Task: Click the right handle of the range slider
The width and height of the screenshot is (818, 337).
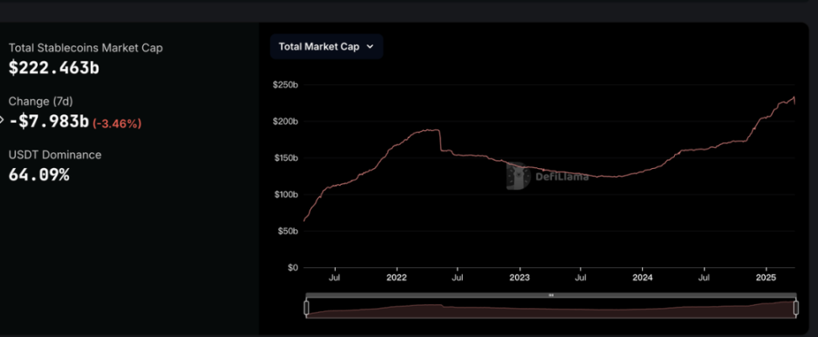Action: point(796,308)
